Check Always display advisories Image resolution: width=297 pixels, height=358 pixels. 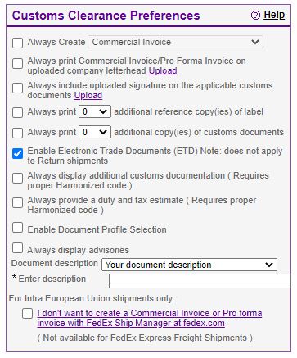pos(17,248)
